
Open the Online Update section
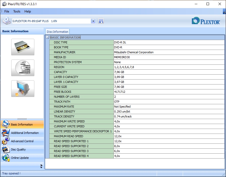(20, 158)
